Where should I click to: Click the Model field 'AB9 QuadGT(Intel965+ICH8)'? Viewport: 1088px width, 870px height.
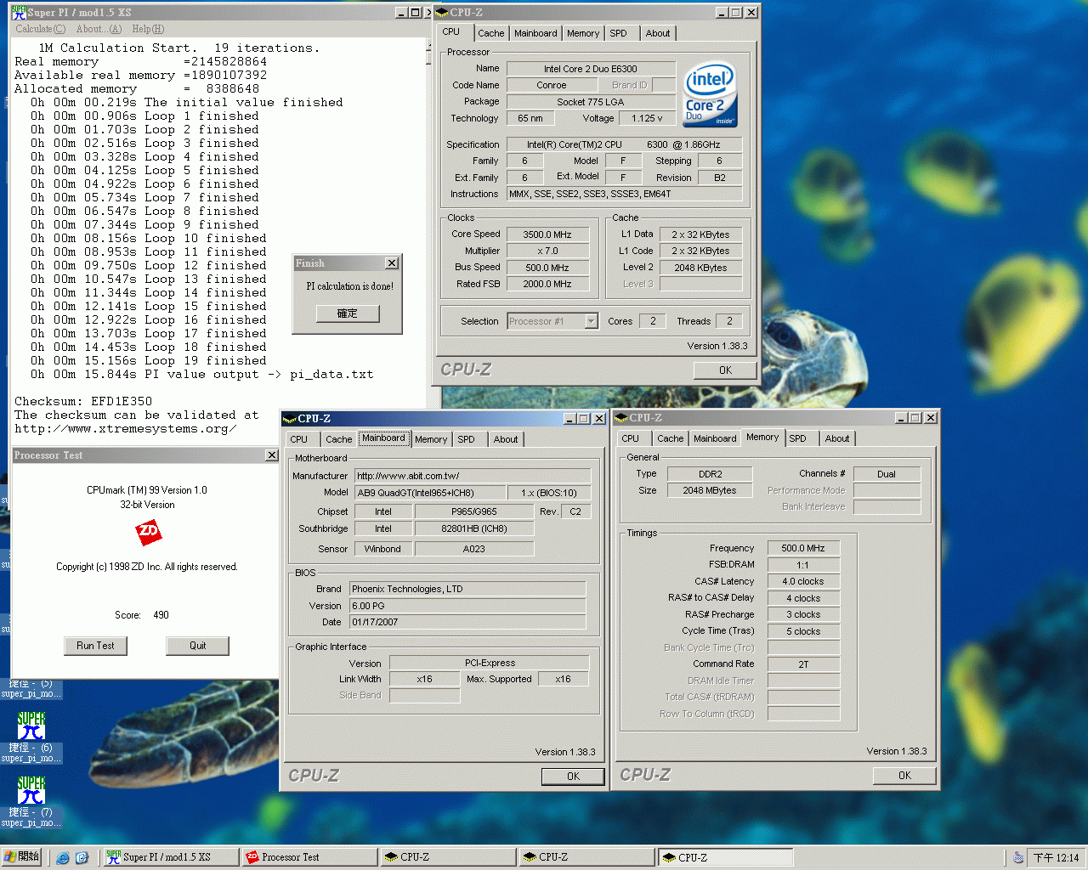tap(428, 493)
